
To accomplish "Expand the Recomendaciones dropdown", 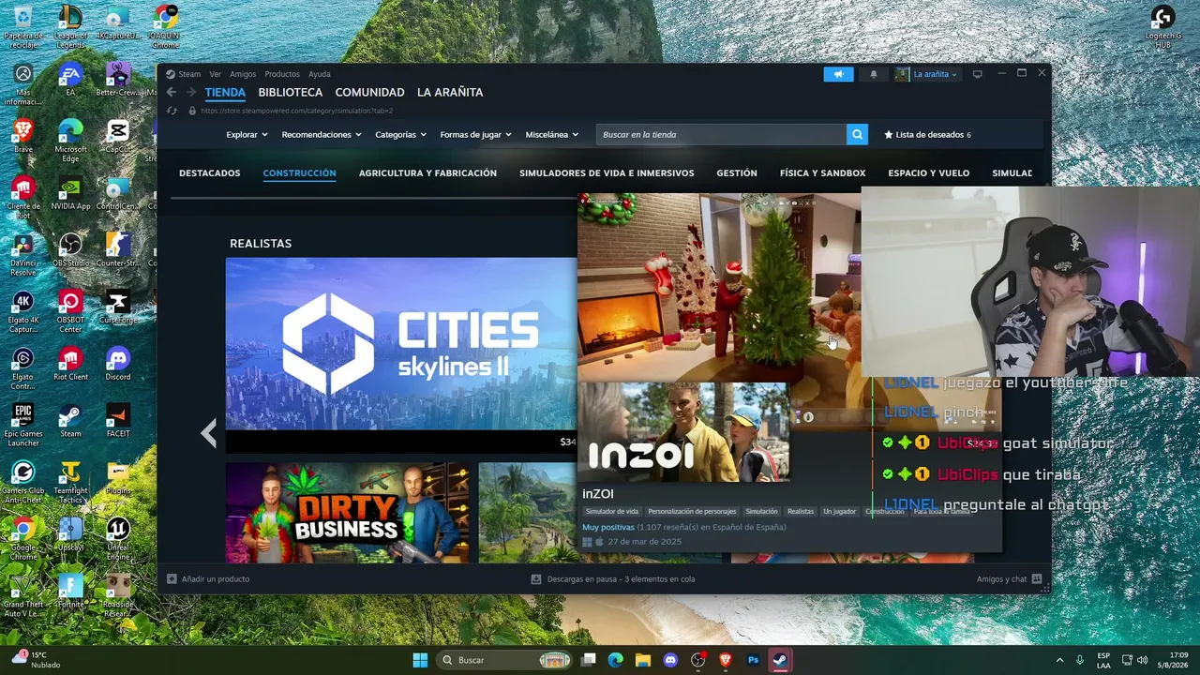I will click(322, 135).
